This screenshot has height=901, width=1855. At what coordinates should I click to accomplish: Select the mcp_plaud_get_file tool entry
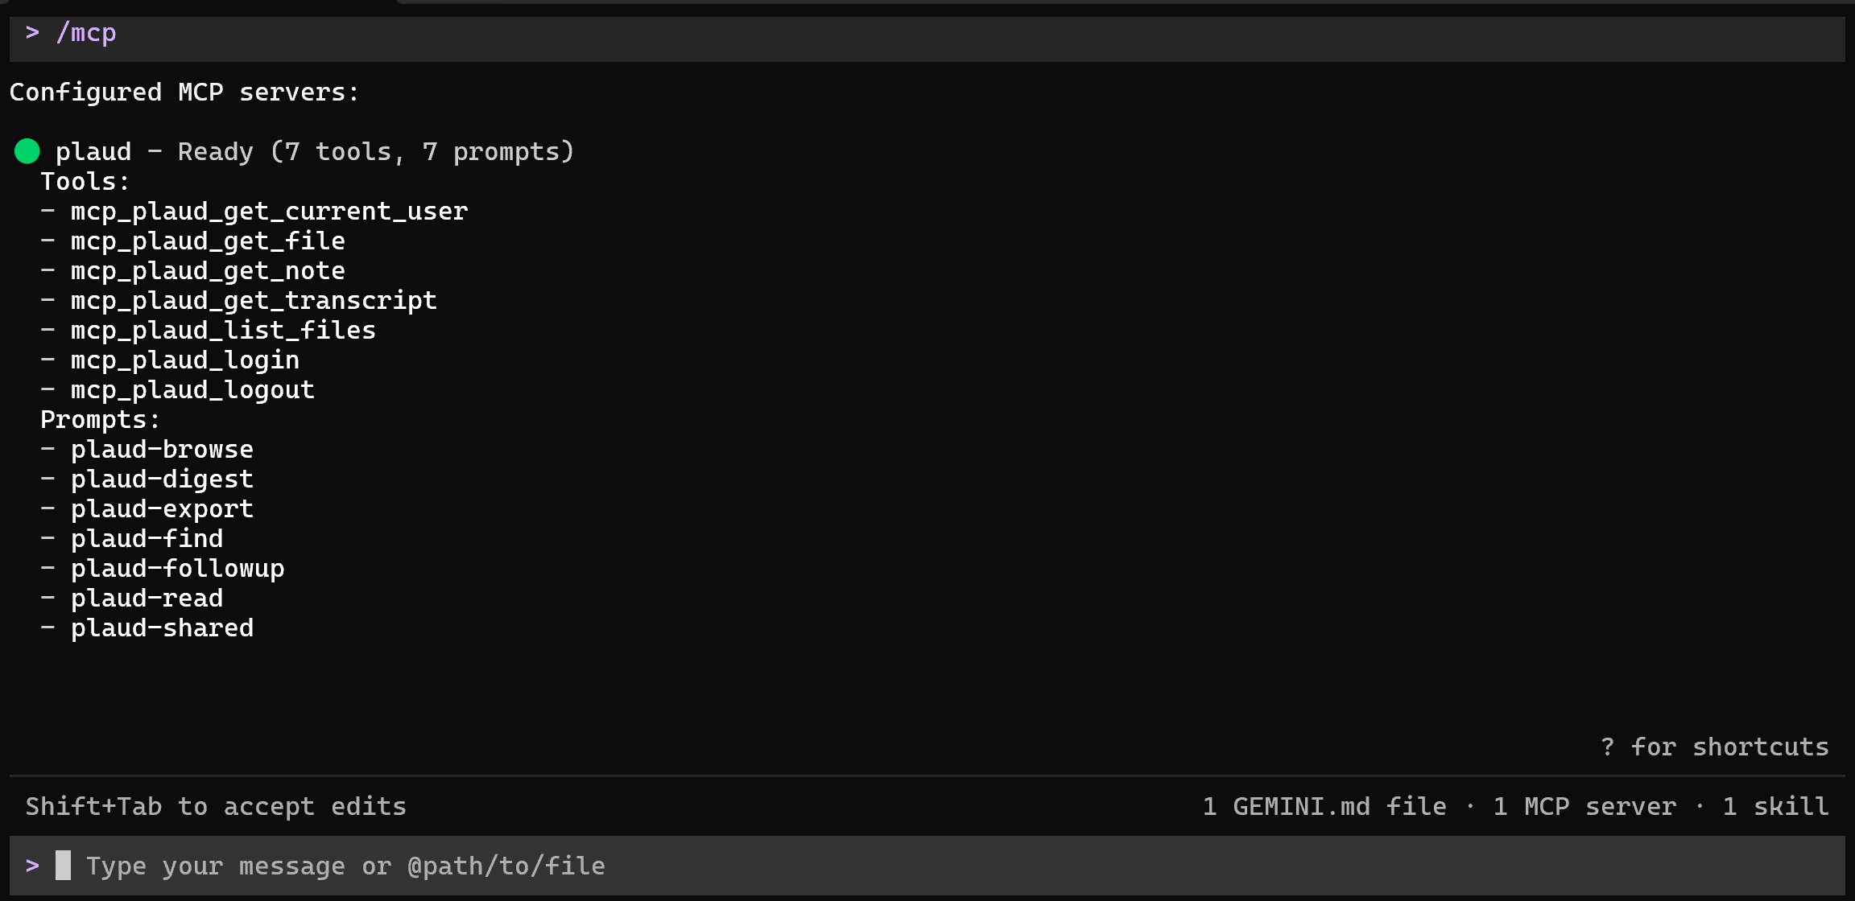pyautogui.click(x=208, y=241)
